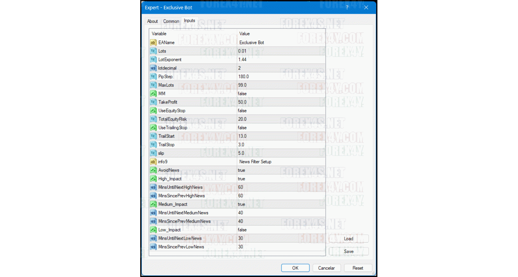
Task: Click the double-type icon next to Lots
Action: tap(153, 51)
